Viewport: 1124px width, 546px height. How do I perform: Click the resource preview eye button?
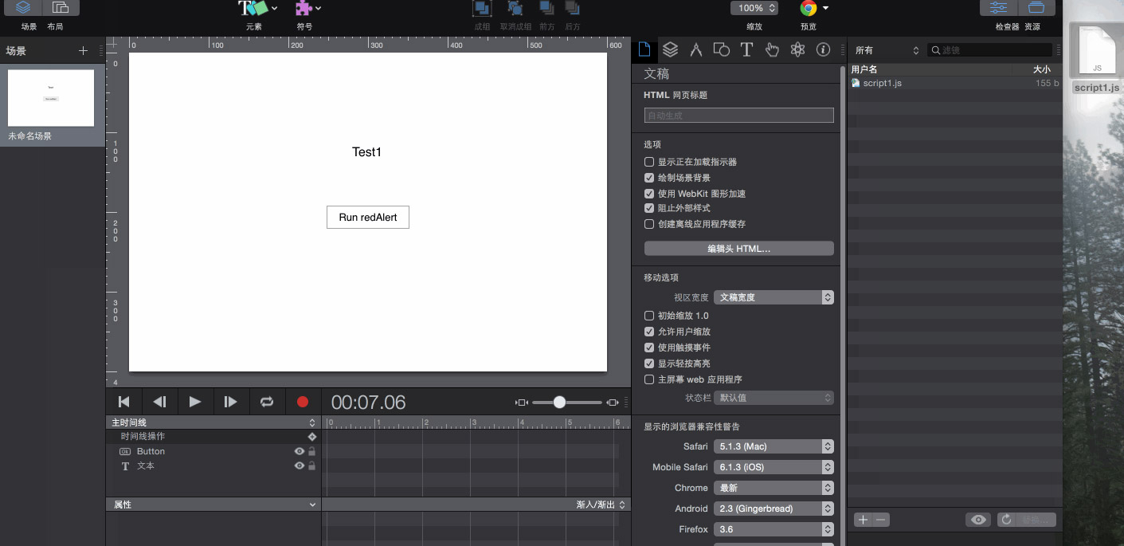(x=978, y=520)
